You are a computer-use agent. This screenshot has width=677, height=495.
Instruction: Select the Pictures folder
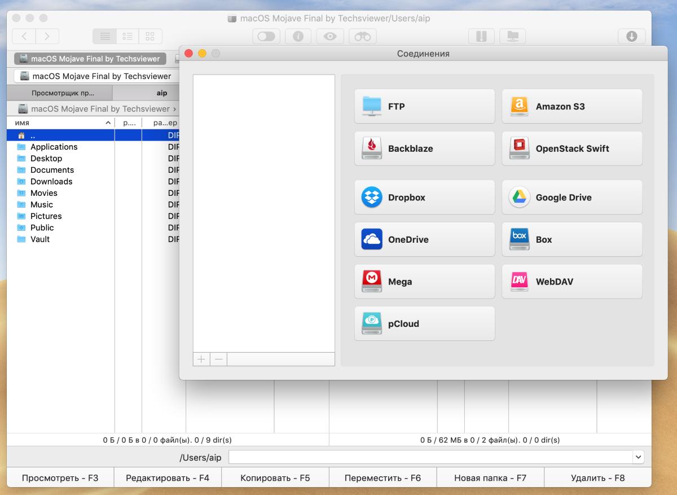[93, 216]
